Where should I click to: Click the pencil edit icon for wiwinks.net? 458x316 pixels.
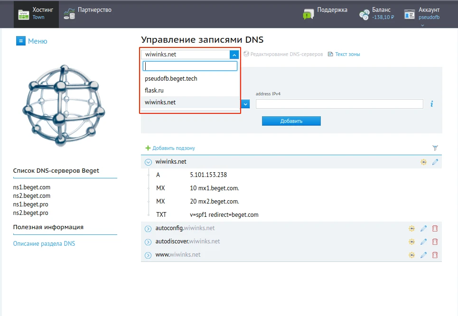pos(435,162)
